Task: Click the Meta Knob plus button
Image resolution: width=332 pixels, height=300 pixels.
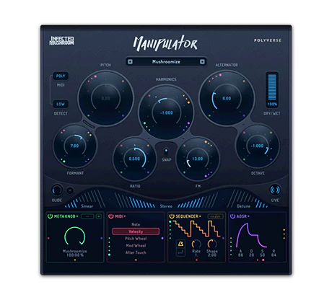Action: pyautogui.click(x=98, y=216)
